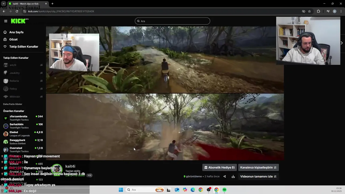Viewport: 345px width, 194px height.
Task: Go to Ana Sayfa
Action: pyautogui.click(x=16, y=32)
